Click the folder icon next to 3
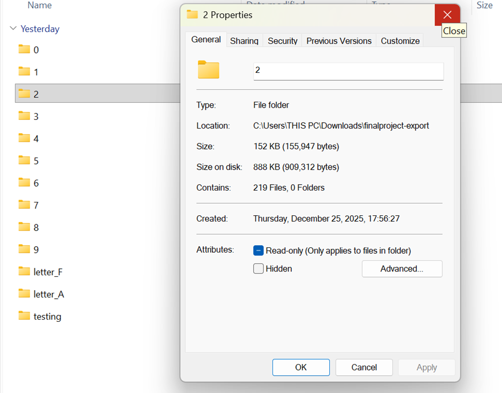The height and width of the screenshot is (393, 502). (x=24, y=116)
